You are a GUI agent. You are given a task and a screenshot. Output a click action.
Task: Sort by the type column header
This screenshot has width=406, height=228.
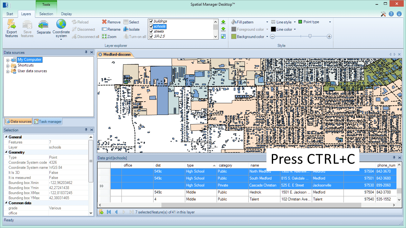[201, 165]
